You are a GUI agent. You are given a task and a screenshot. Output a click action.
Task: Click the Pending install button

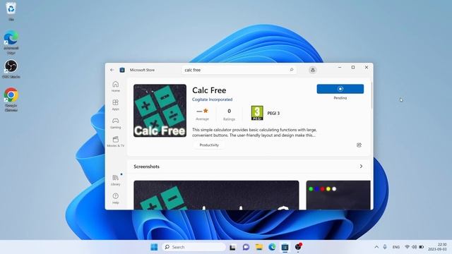pyautogui.click(x=340, y=89)
